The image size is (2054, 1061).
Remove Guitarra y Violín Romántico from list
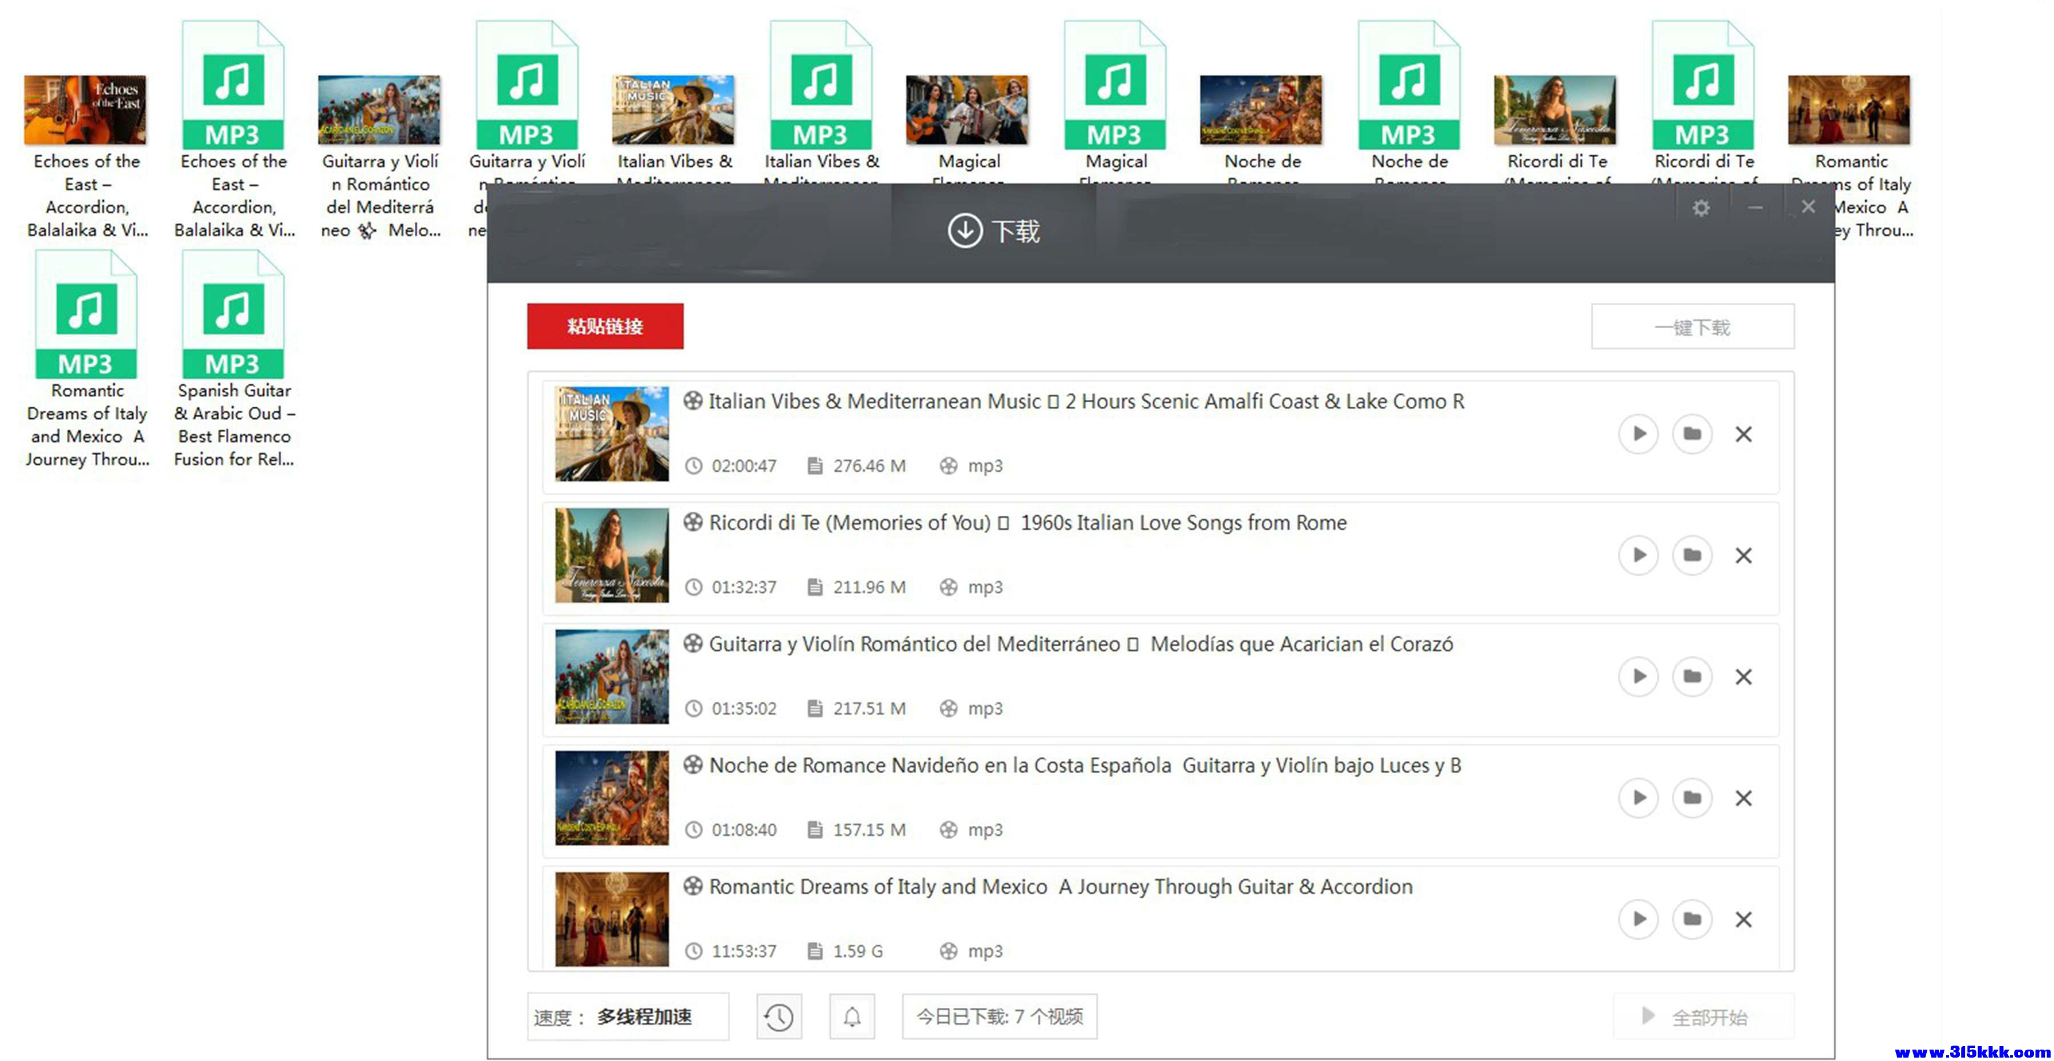[1743, 677]
